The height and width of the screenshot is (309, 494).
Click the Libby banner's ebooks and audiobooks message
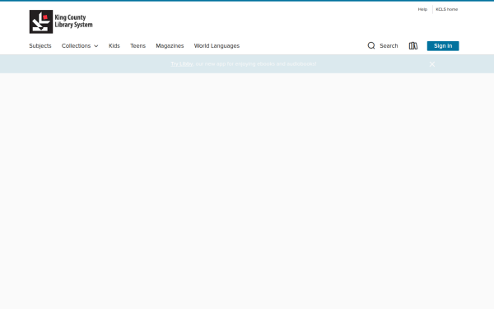tap(256, 63)
